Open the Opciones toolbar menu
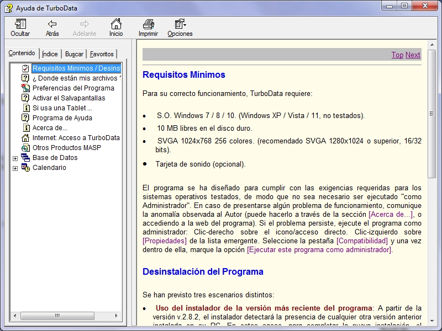Viewport: 442px width, 331px height. [180, 24]
